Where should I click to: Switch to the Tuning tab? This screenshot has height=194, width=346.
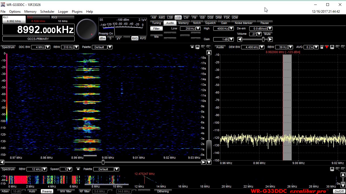coord(156,23)
